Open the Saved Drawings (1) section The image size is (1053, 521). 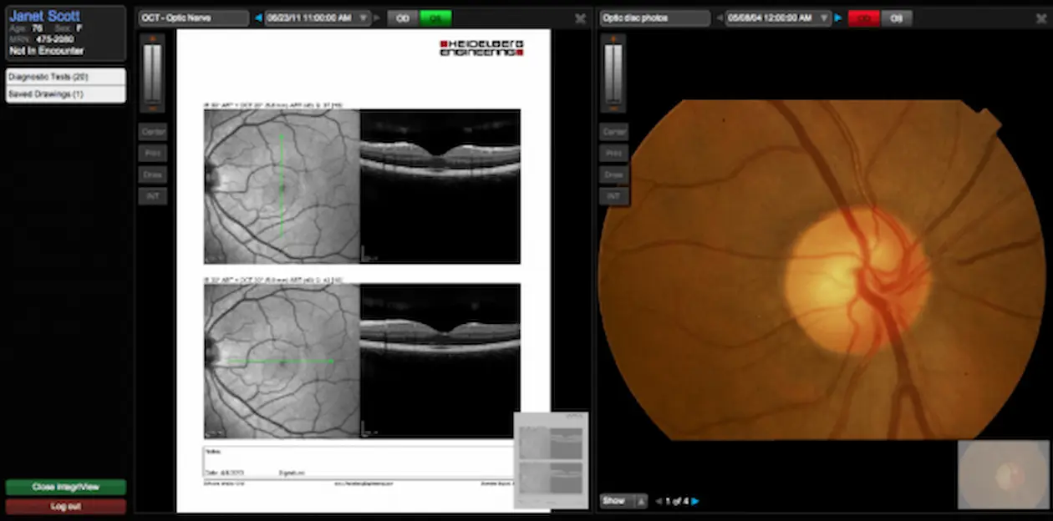point(65,92)
